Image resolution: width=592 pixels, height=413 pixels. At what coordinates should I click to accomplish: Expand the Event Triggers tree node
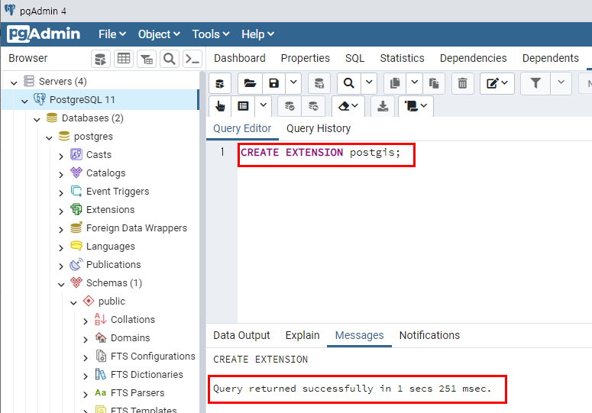click(x=61, y=192)
